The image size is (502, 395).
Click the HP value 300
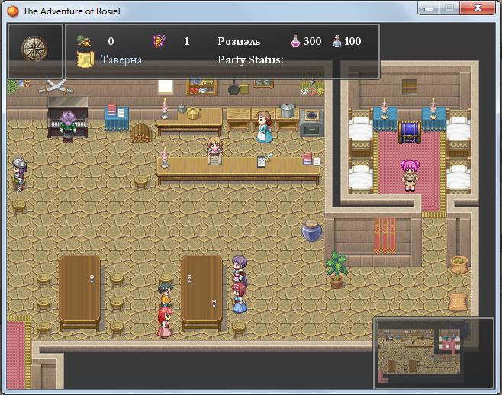[x=313, y=41]
